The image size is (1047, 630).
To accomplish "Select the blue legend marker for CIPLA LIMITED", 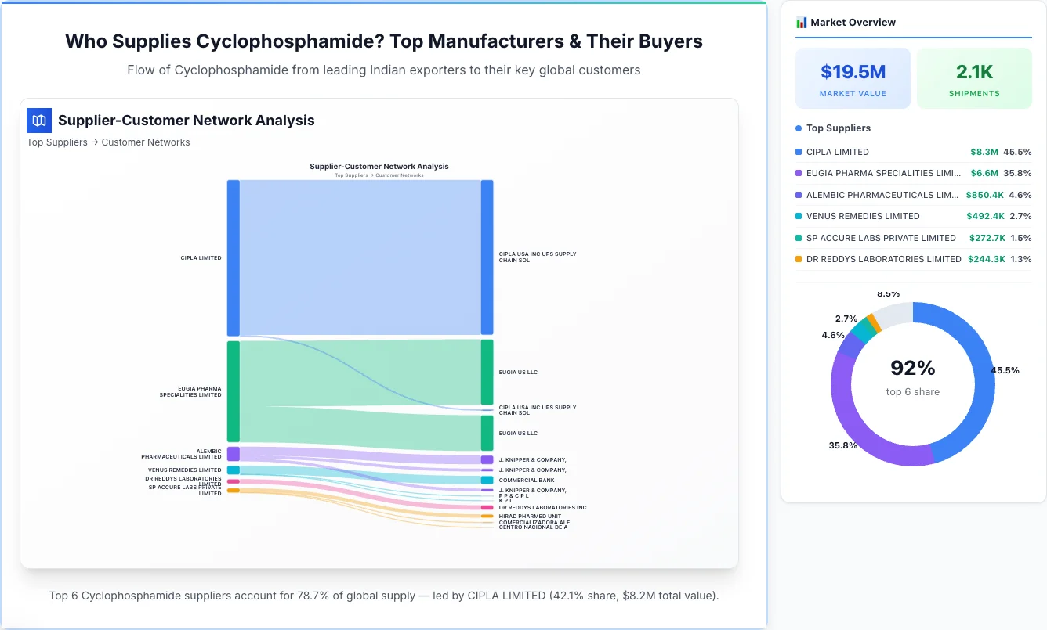I will [797, 152].
